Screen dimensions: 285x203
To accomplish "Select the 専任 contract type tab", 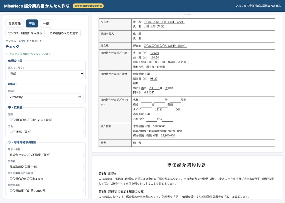I will (32, 23).
